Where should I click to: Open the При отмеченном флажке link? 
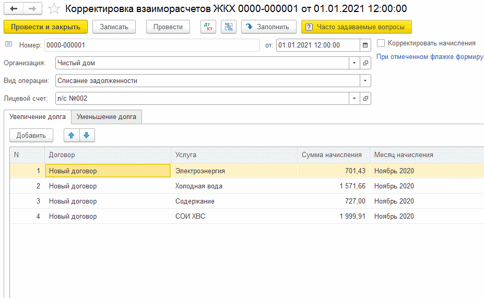430,57
